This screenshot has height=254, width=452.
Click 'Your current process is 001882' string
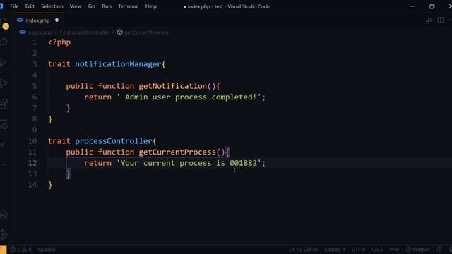pyautogui.click(x=189, y=163)
